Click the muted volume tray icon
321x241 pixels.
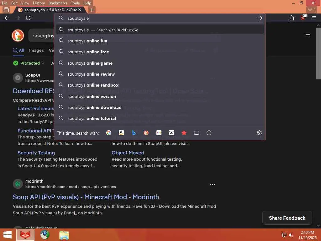point(291,235)
